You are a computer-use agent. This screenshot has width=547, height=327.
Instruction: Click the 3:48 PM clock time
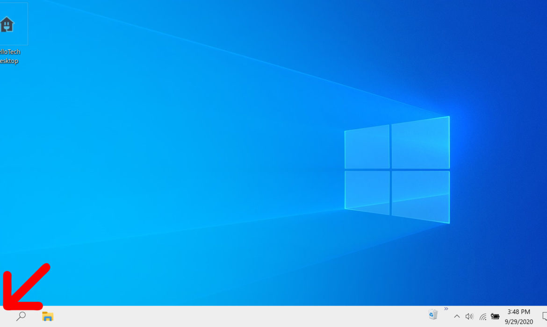[518, 312]
